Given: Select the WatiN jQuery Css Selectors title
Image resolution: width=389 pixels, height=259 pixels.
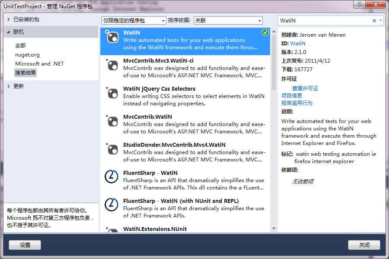Looking at the screenshot, I should coord(159,89).
